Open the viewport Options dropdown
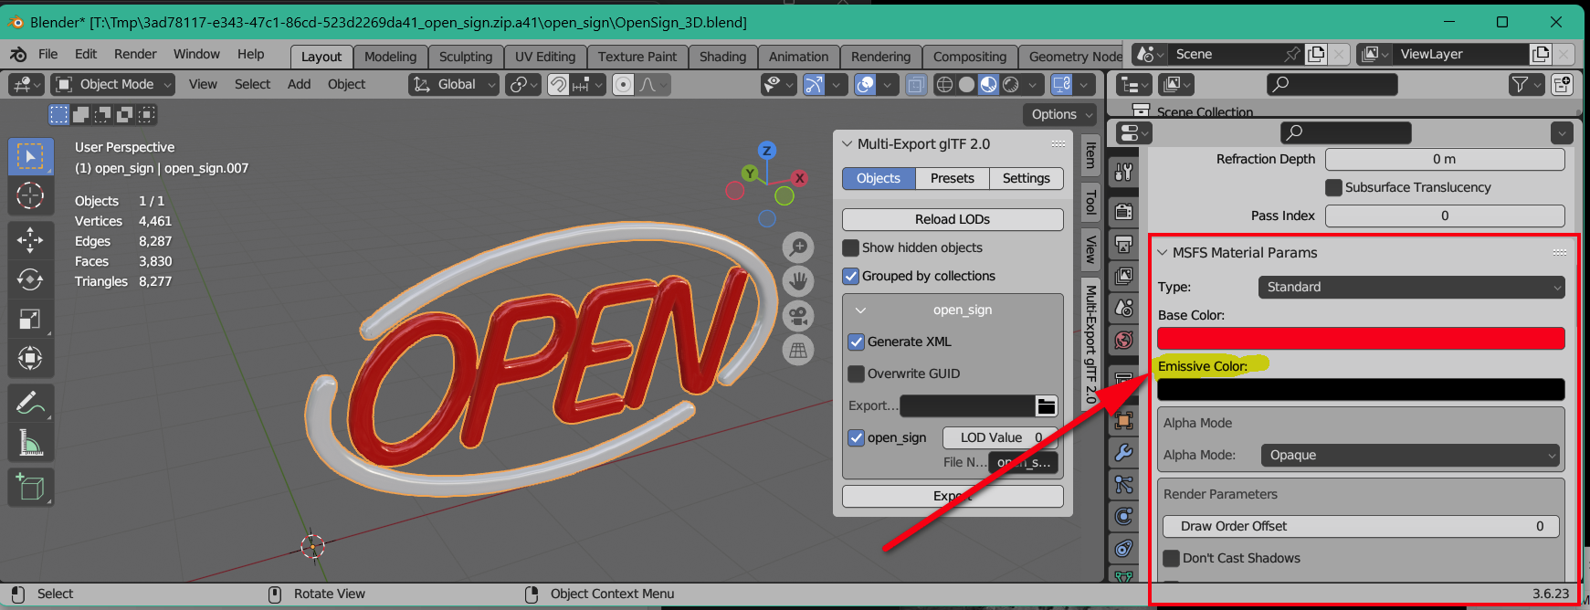The image size is (1590, 610). pos(1059,114)
